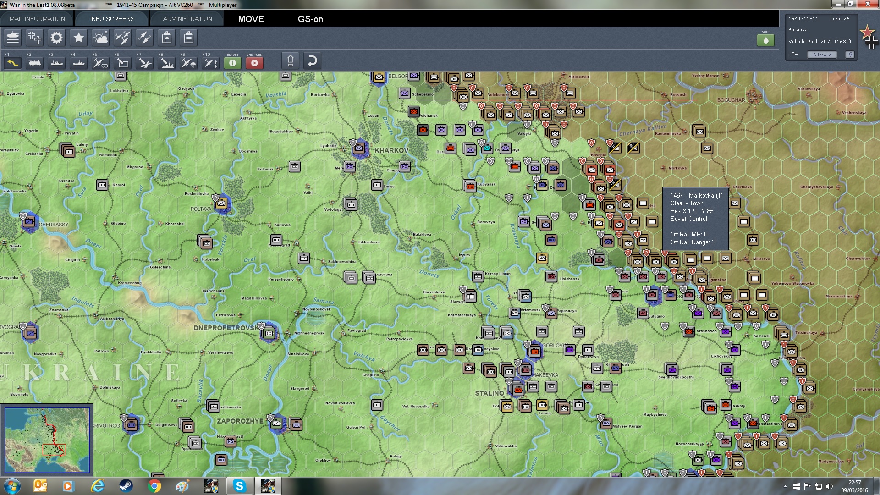The height and width of the screenshot is (495, 880).
Task: Open the clipboard with flag icon
Action: [167, 38]
